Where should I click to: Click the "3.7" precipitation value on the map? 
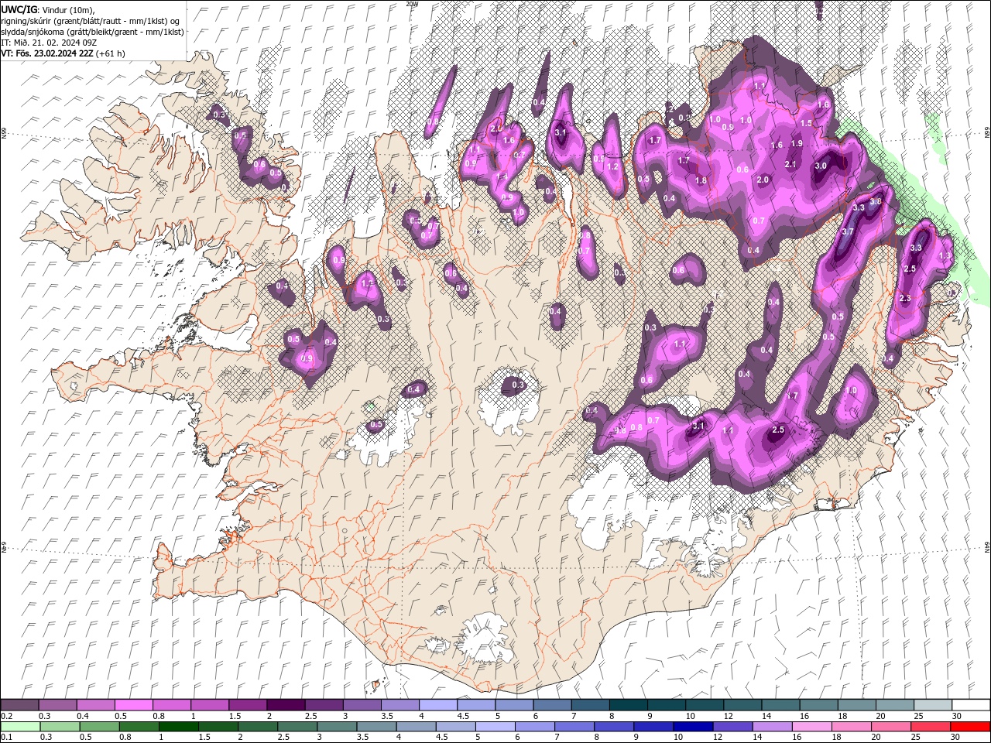(x=847, y=231)
